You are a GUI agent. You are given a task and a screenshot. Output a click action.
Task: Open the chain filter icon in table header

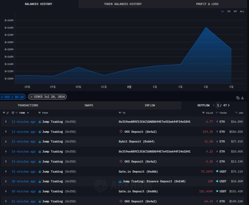(4, 113)
